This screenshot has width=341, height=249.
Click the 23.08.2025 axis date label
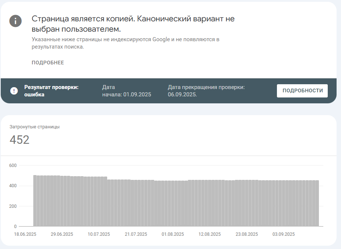click(x=247, y=234)
